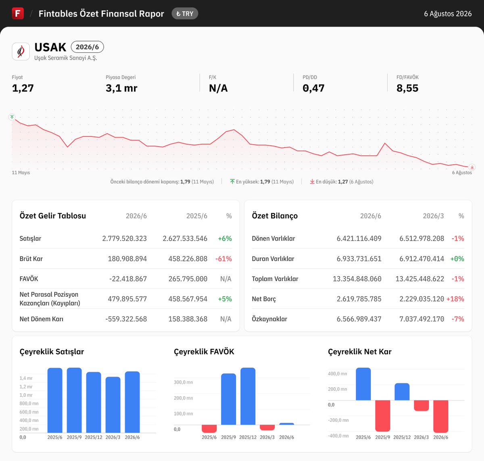Click the red lowest-price marker on the chart
The width and height of the screenshot is (484, 461).
click(472, 167)
